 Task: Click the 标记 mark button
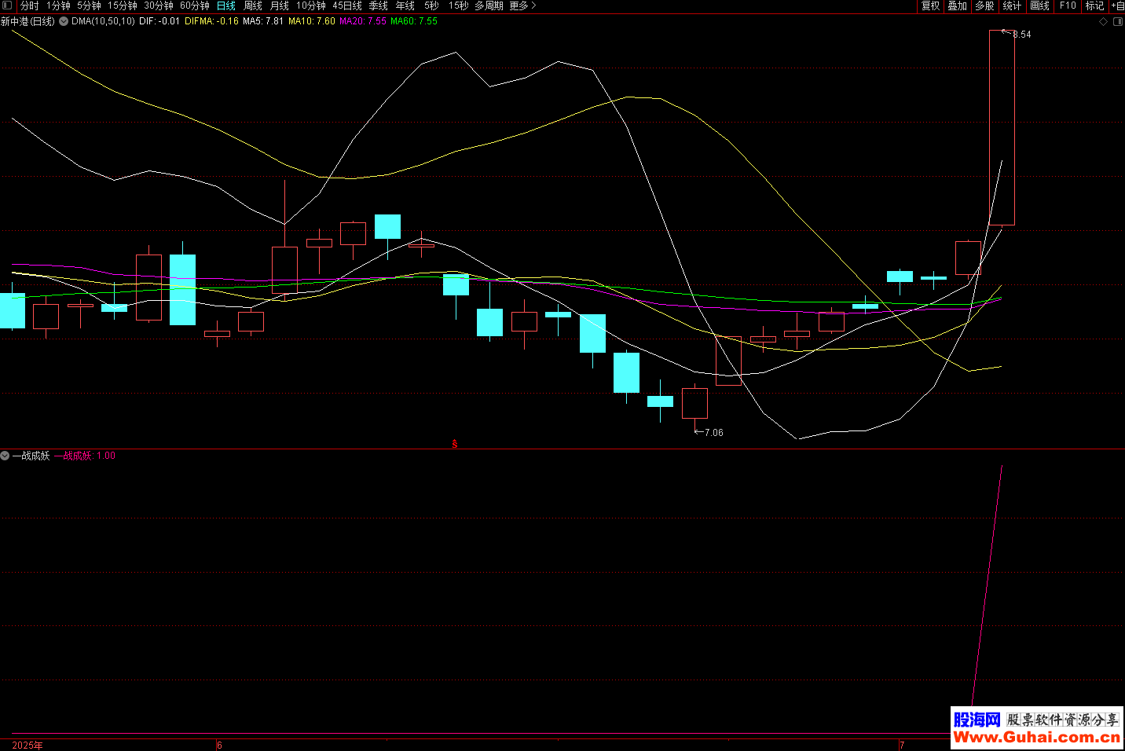(1094, 5)
